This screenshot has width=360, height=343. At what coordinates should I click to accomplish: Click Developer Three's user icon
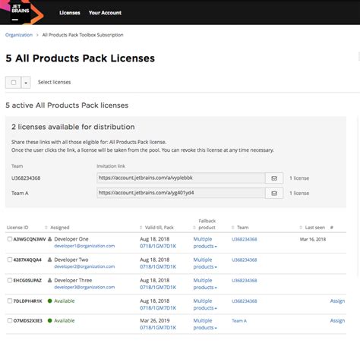[50, 280]
